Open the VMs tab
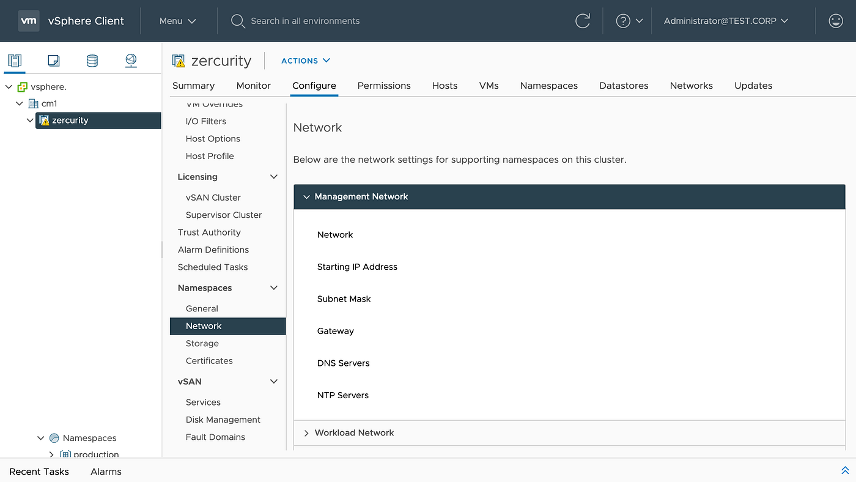Image resolution: width=856 pixels, height=482 pixels. [489, 86]
